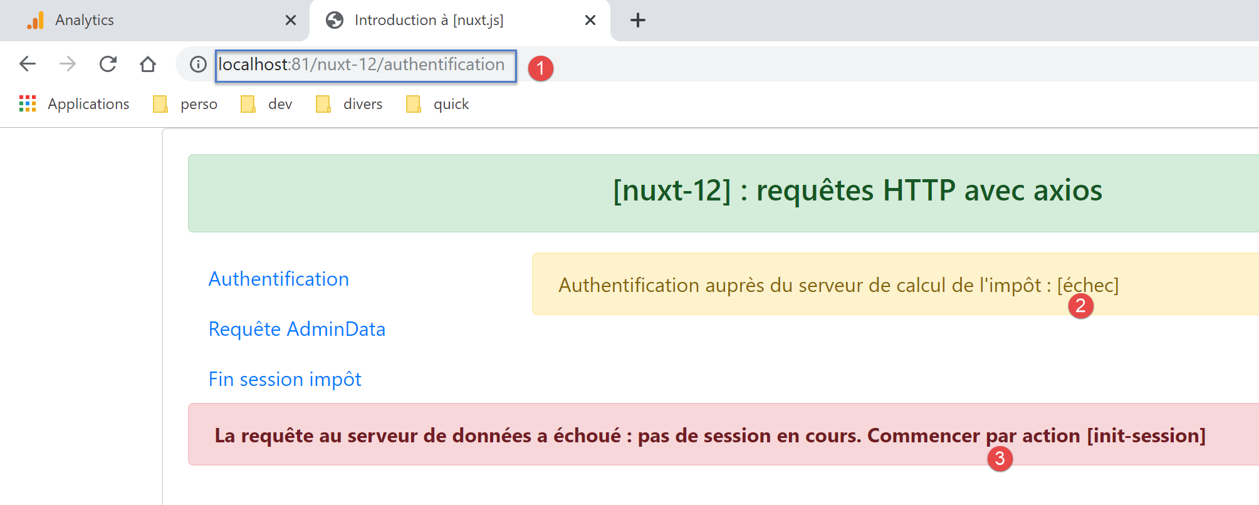Open the Applications grid shortcut
Viewport: 1259px width, 505px height.
[75, 104]
